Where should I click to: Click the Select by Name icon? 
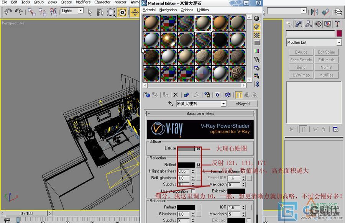100,12
